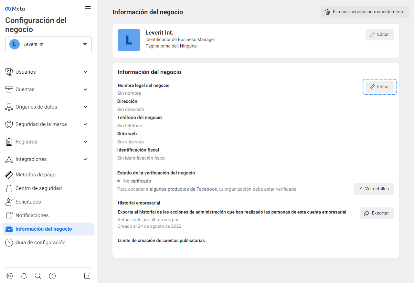The width and height of the screenshot is (414, 283).
Task: Open Solicitudes menu item
Action: 48,202
